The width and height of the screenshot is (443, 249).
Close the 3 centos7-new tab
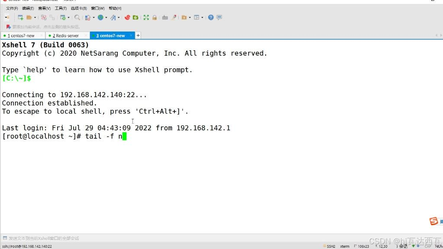pos(131,35)
